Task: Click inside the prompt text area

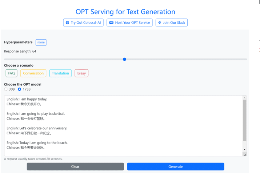Action: click(123, 123)
